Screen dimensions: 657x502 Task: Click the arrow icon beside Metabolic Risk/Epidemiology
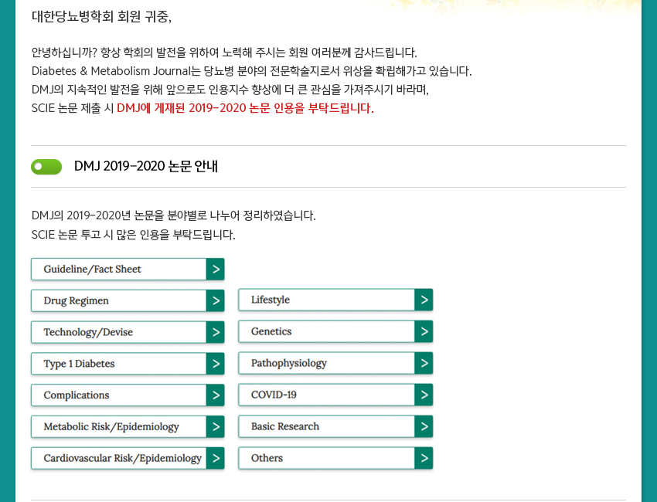click(216, 426)
